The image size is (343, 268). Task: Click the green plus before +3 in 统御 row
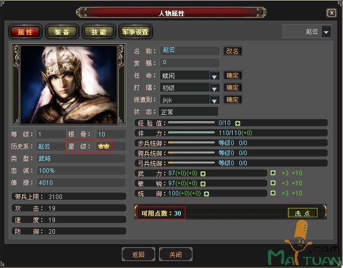point(273,193)
